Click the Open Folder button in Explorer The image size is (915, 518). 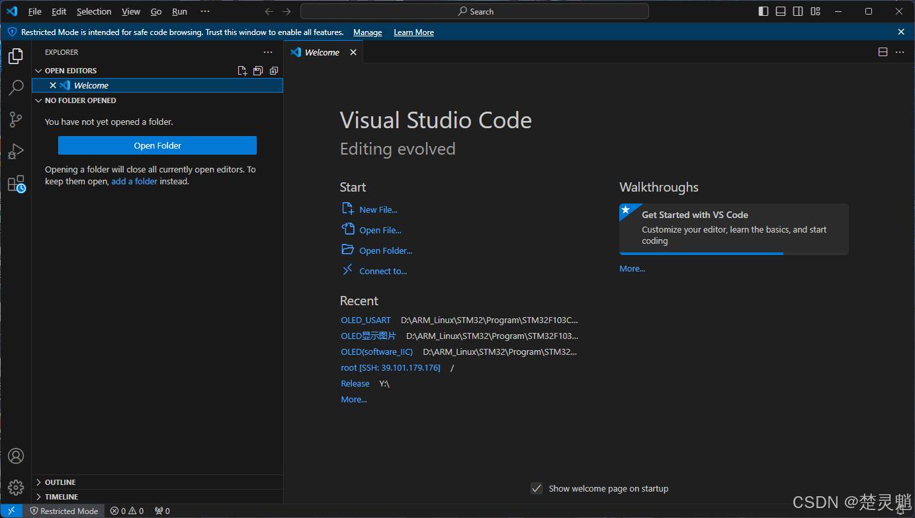(x=157, y=145)
